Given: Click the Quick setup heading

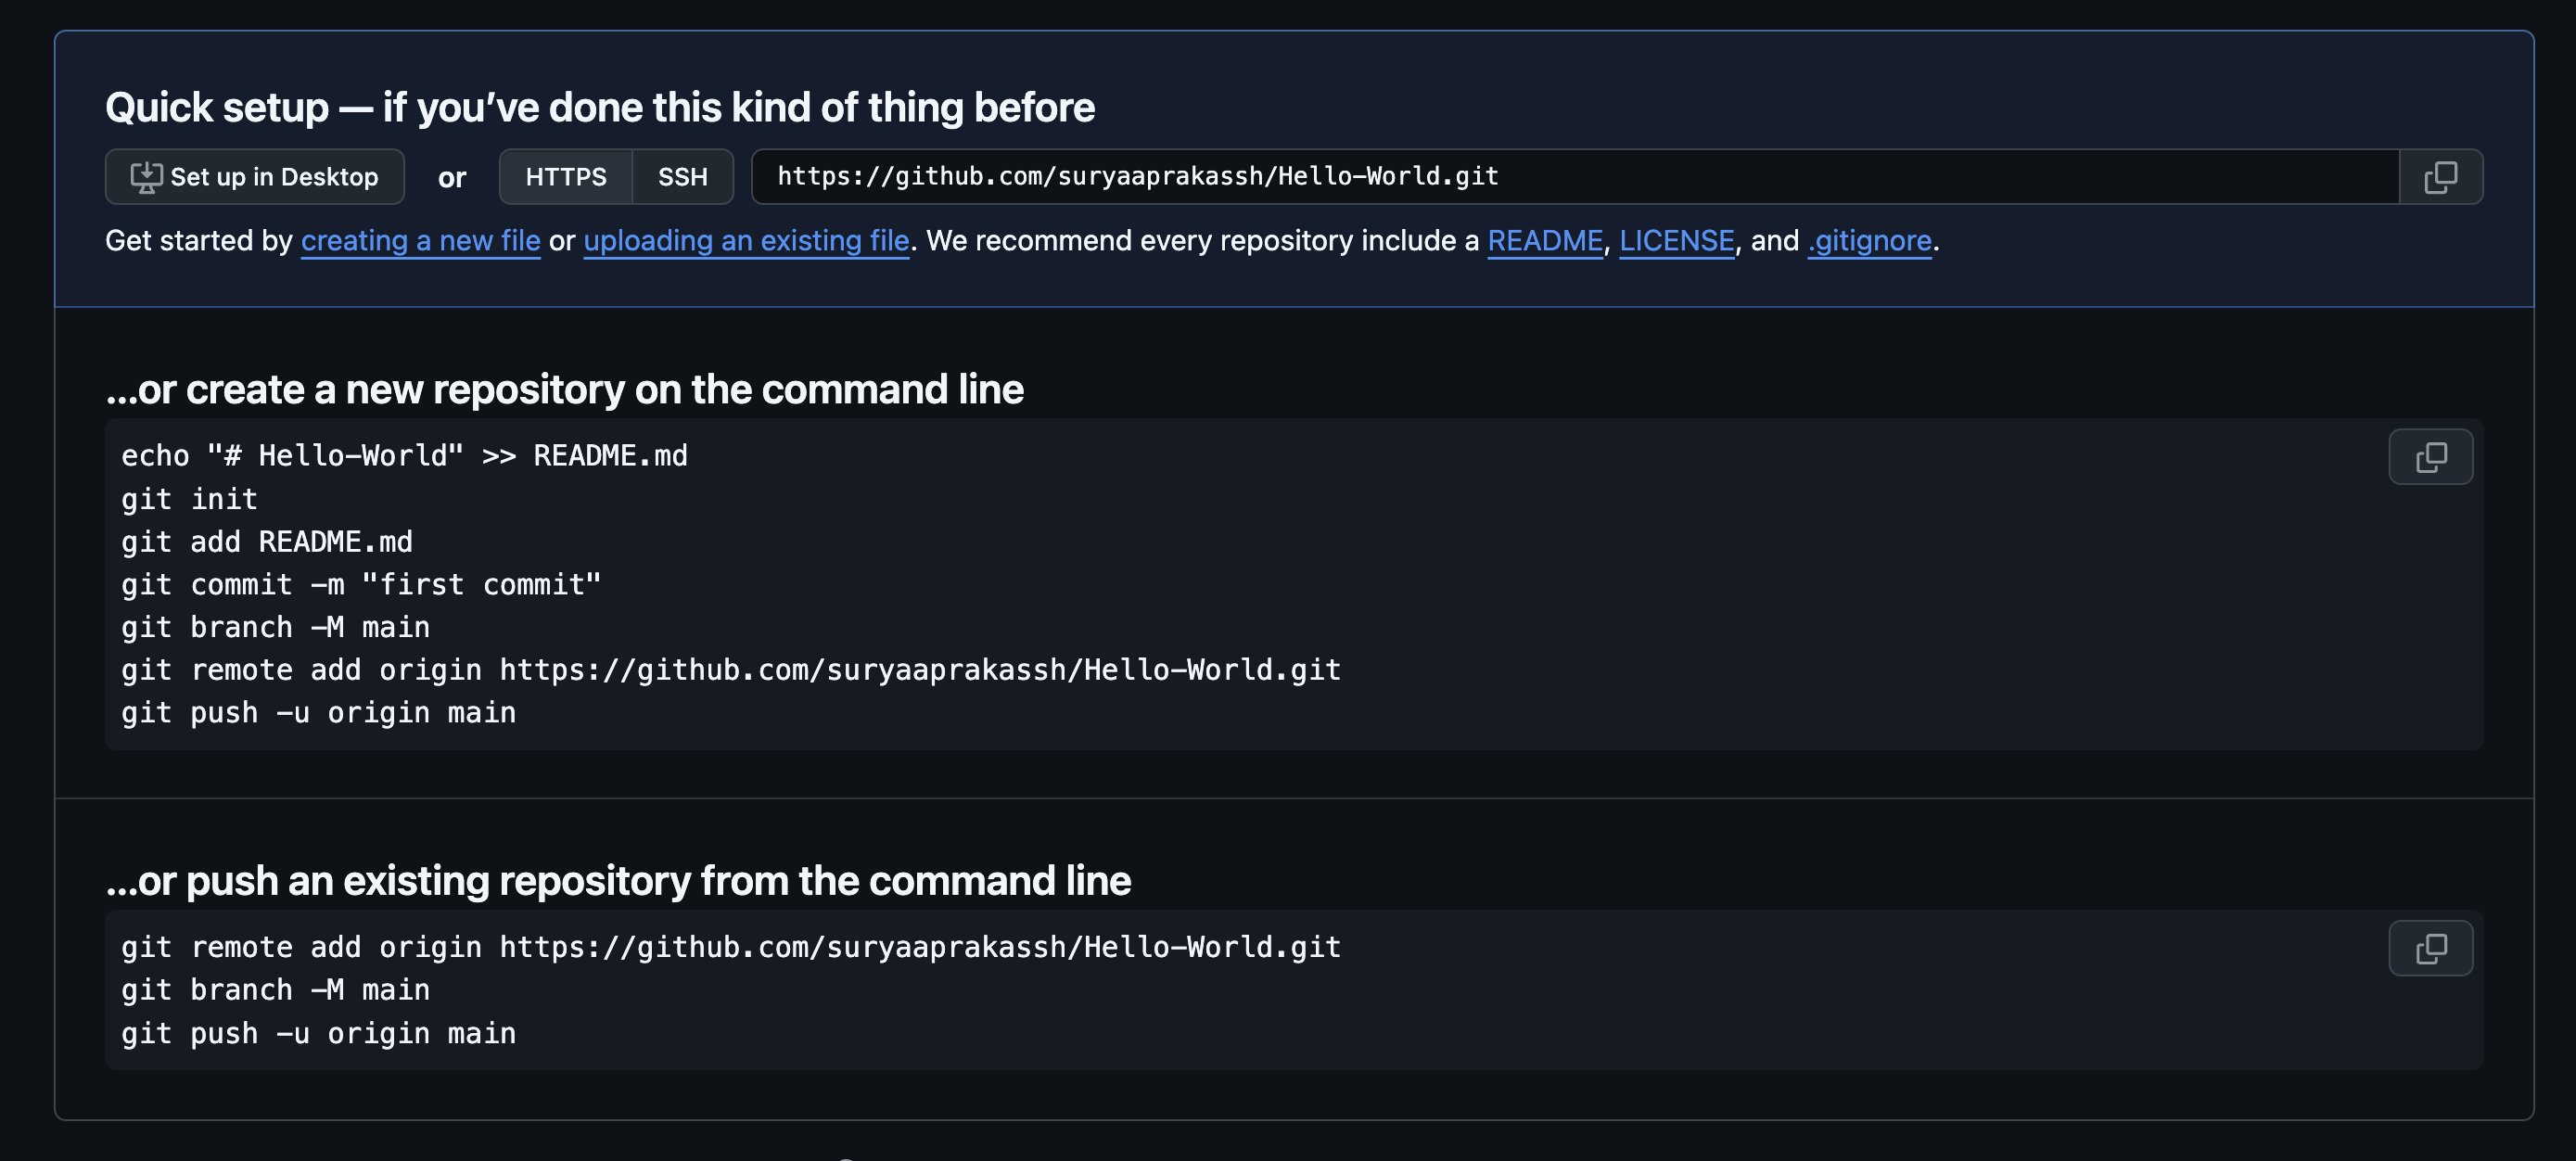Looking at the screenshot, I should click(x=600, y=107).
